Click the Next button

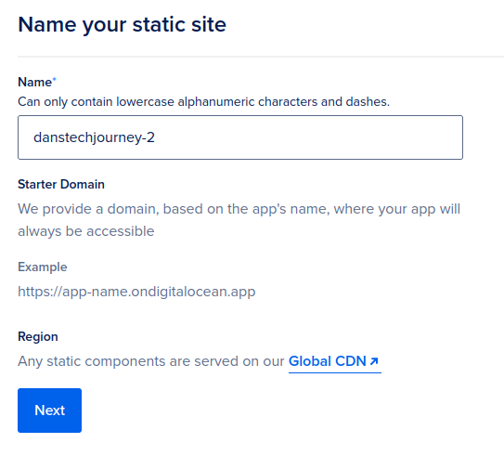[49, 410]
